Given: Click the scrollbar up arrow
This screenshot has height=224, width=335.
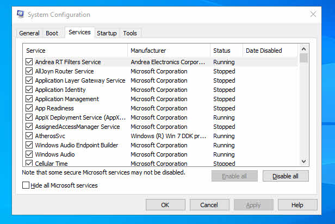Looking at the screenshot, I should point(303,49).
